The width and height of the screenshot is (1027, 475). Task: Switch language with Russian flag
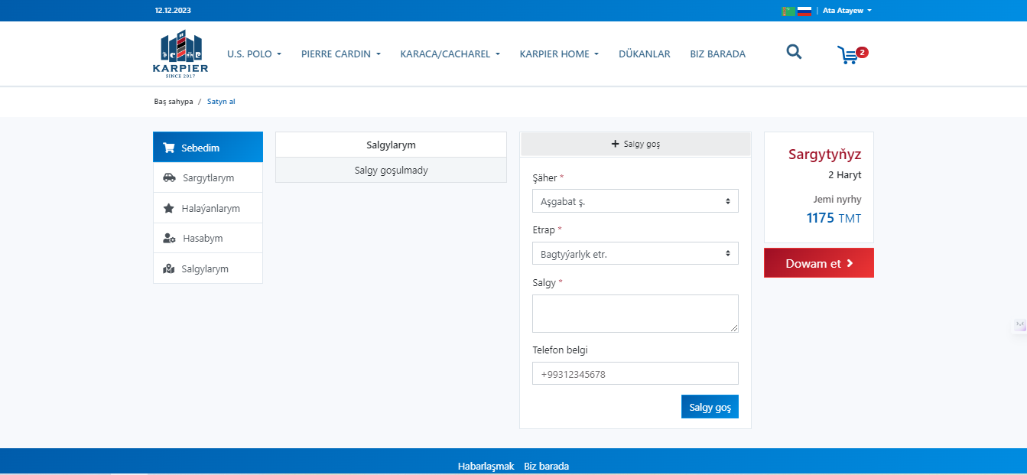click(x=804, y=11)
